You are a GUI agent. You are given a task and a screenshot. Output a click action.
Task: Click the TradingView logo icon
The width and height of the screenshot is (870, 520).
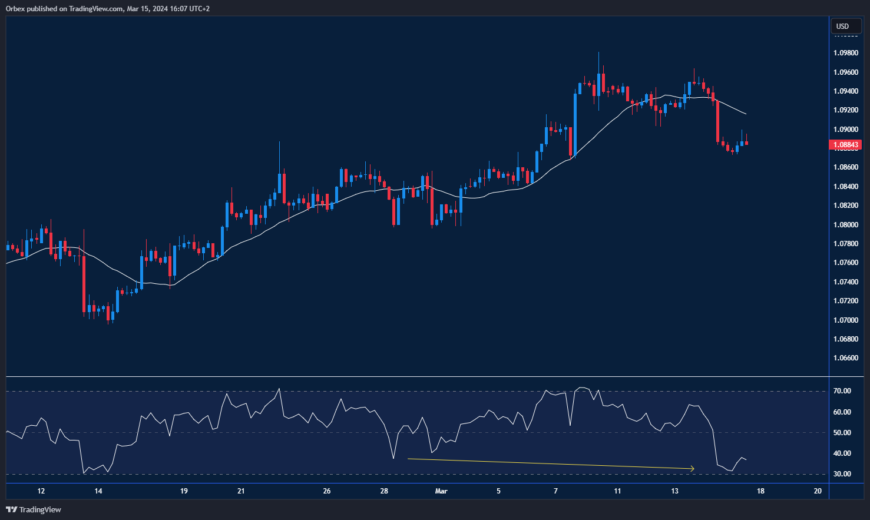click(x=10, y=509)
